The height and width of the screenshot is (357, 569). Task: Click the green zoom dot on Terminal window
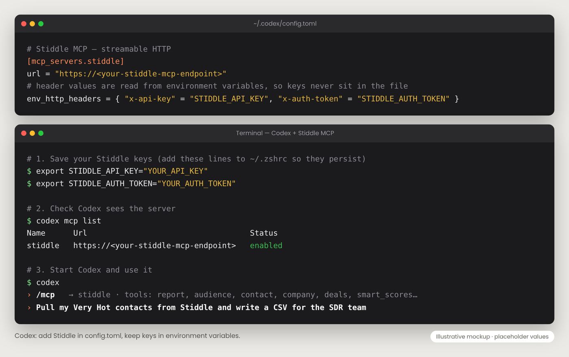pos(41,133)
